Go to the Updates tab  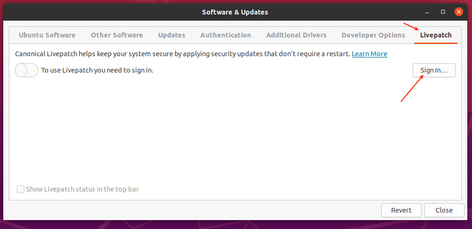[x=172, y=35]
